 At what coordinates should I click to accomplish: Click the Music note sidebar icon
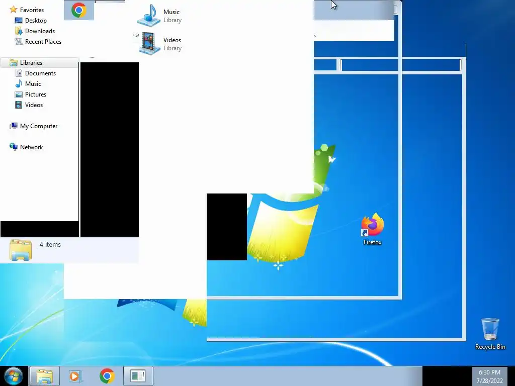19,83
